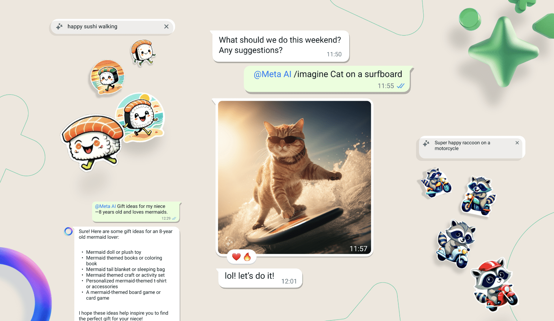Clear the Super happy raccoon search
The height and width of the screenshot is (321, 554).
(517, 143)
